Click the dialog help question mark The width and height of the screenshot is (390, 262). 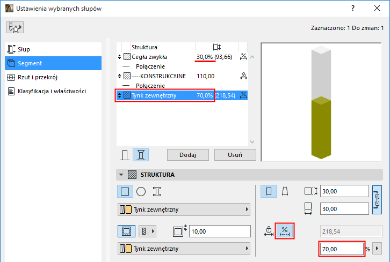353,9
